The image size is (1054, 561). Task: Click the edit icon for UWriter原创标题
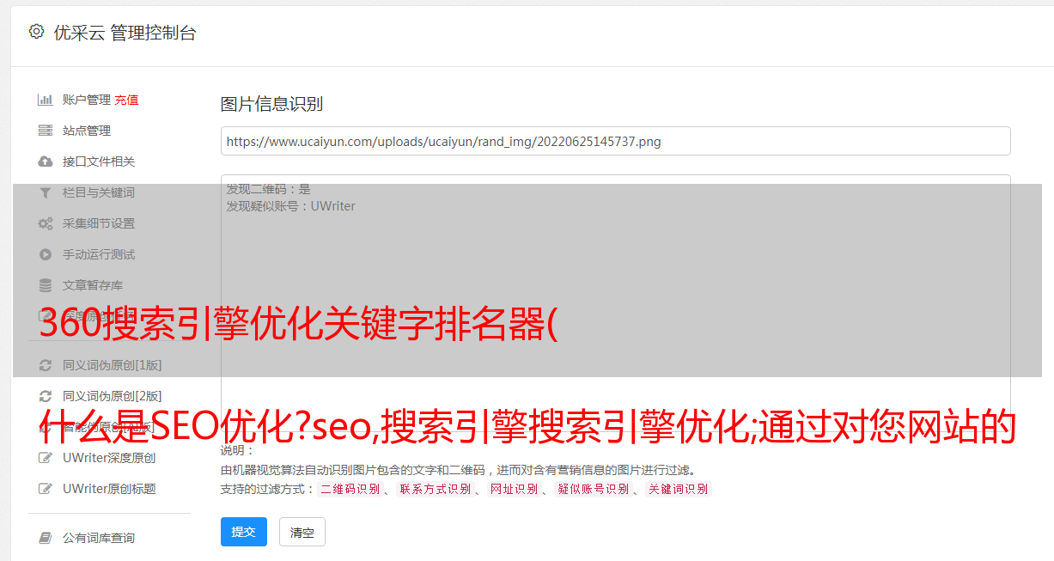tap(46, 489)
